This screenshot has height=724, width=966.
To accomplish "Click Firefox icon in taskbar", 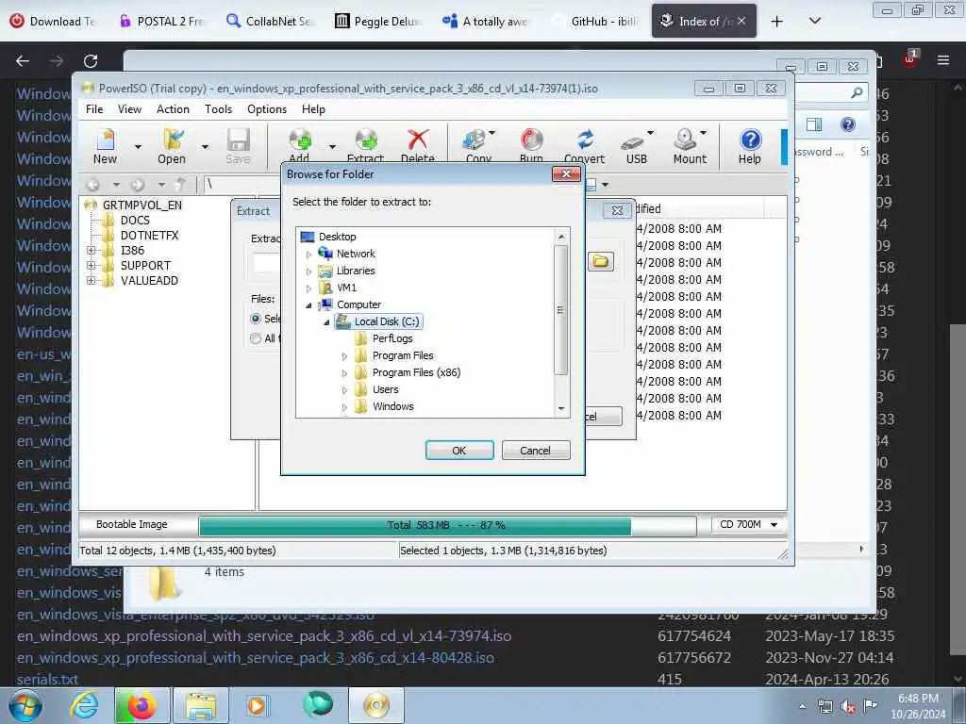I will click(x=142, y=705).
